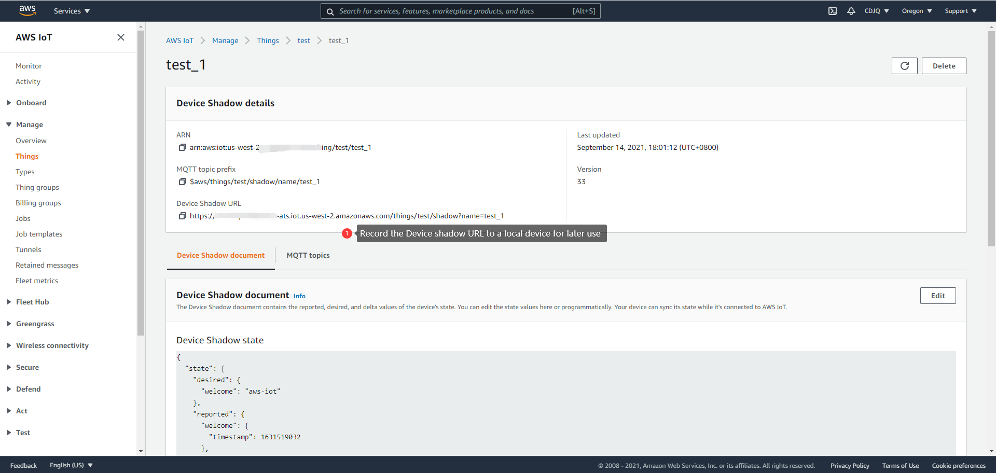Click the version value 33
The image size is (996, 473).
[581, 182]
